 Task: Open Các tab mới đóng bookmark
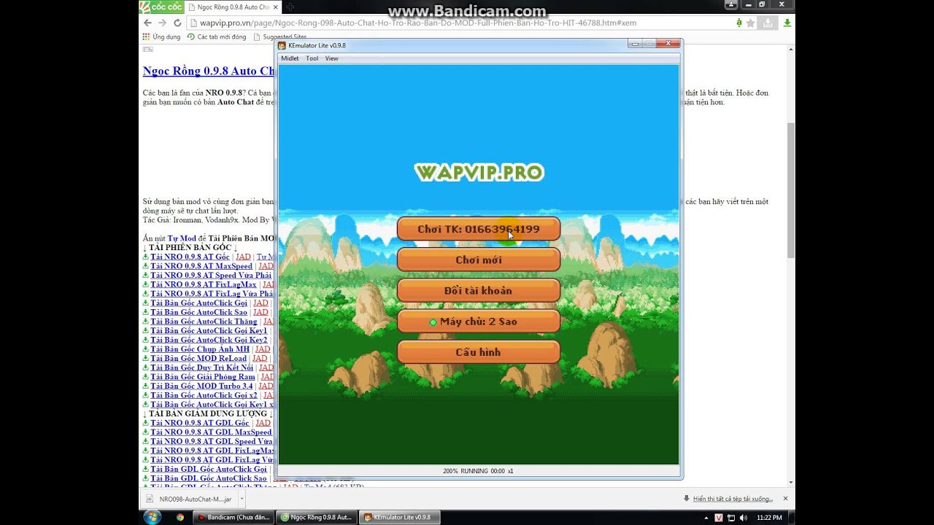pyautogui.click(x=217, y=36)
